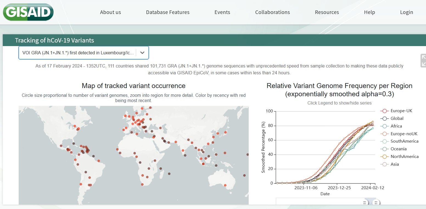Image resolution: width=426 pixels, height=209 pixels.
Task: Click the Asia legend marker icon
Action: [x=385, y=164]
